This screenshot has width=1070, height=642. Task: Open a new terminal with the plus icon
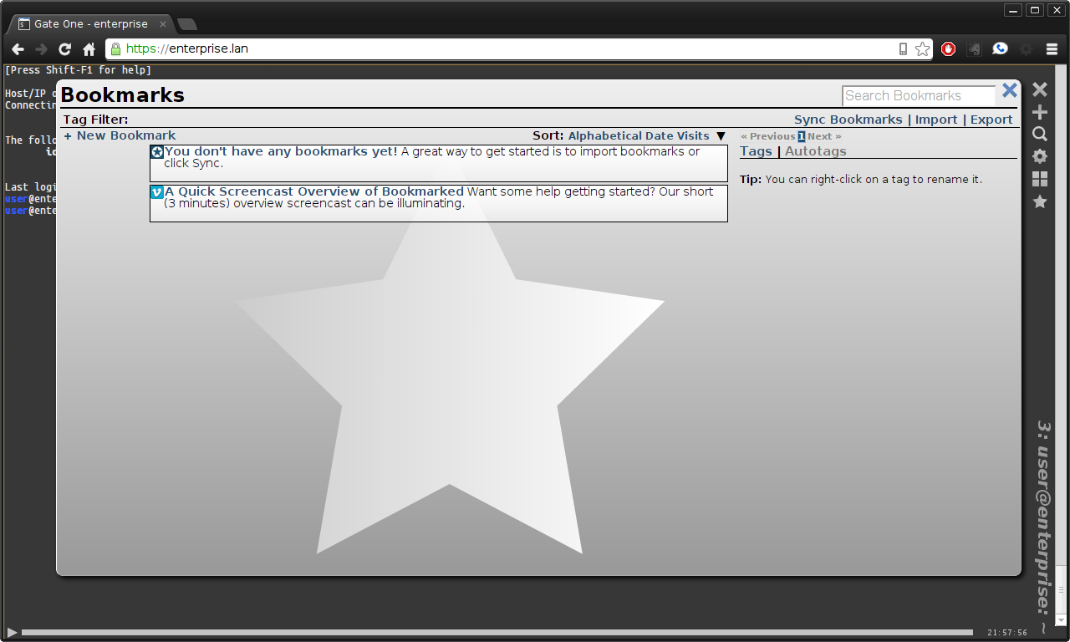tap(1039, 111)
